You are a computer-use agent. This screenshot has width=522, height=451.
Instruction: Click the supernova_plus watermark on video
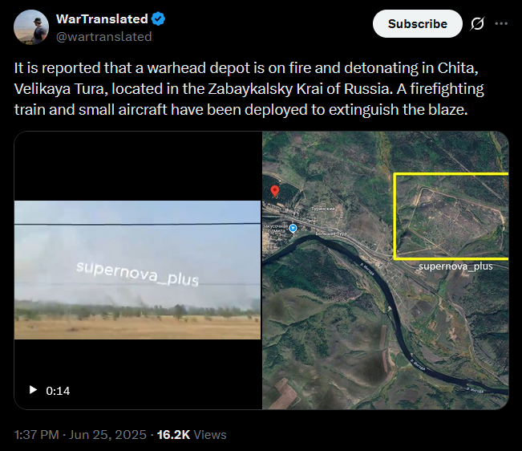(x=137, y=274)
